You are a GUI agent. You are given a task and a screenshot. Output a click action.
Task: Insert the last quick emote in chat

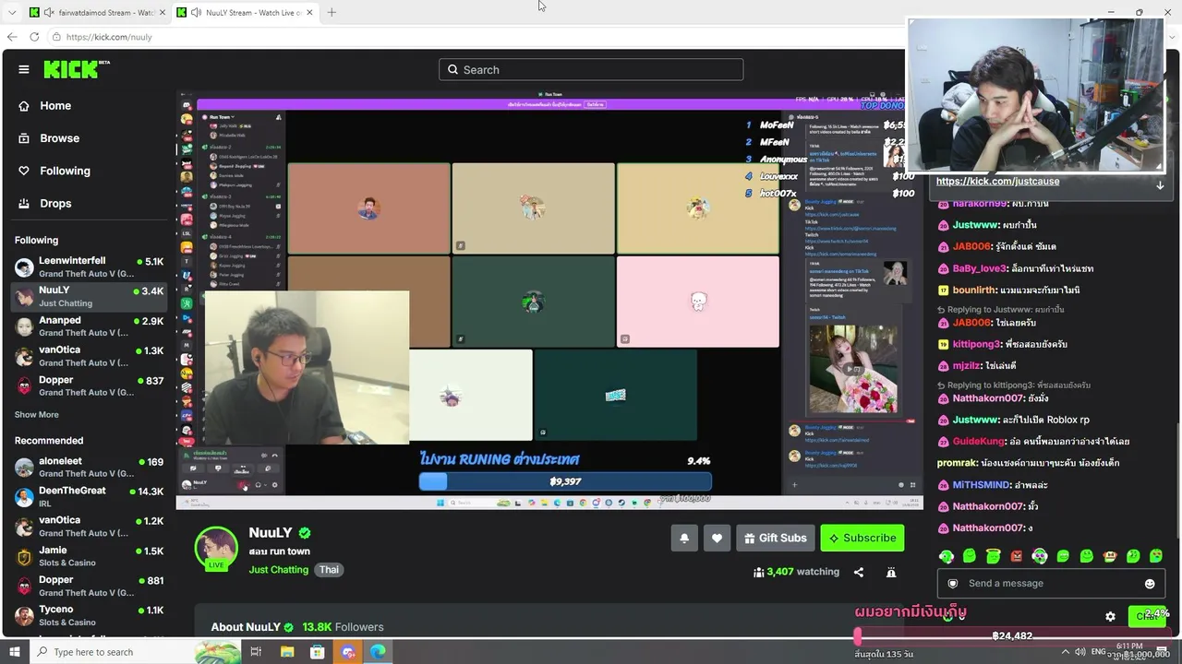pyautogui.click(x=1156, y=556)
